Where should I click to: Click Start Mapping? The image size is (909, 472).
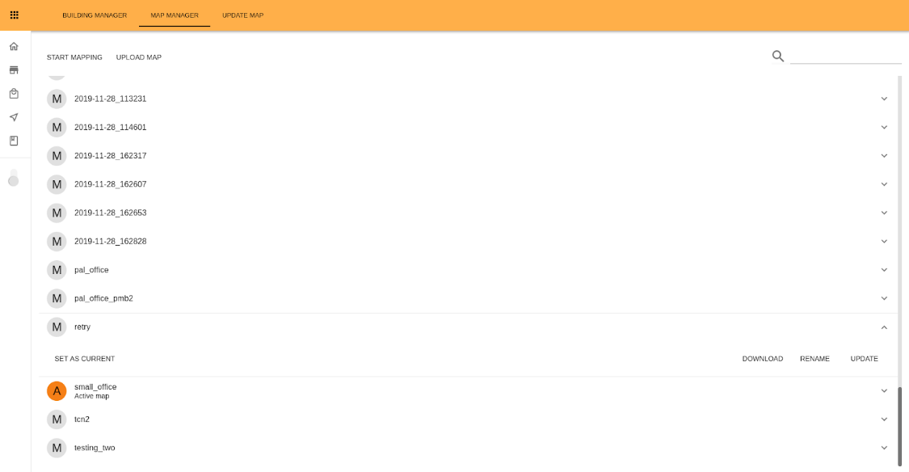[74, 57]
